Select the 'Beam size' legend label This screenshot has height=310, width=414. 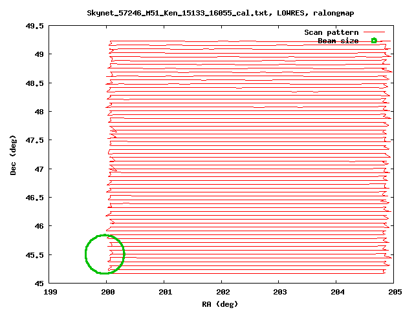point(338,41)
